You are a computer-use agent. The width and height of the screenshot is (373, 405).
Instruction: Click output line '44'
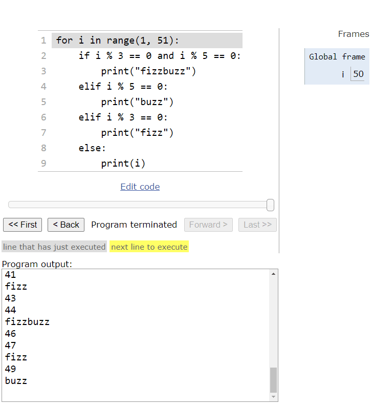[10, 310]
